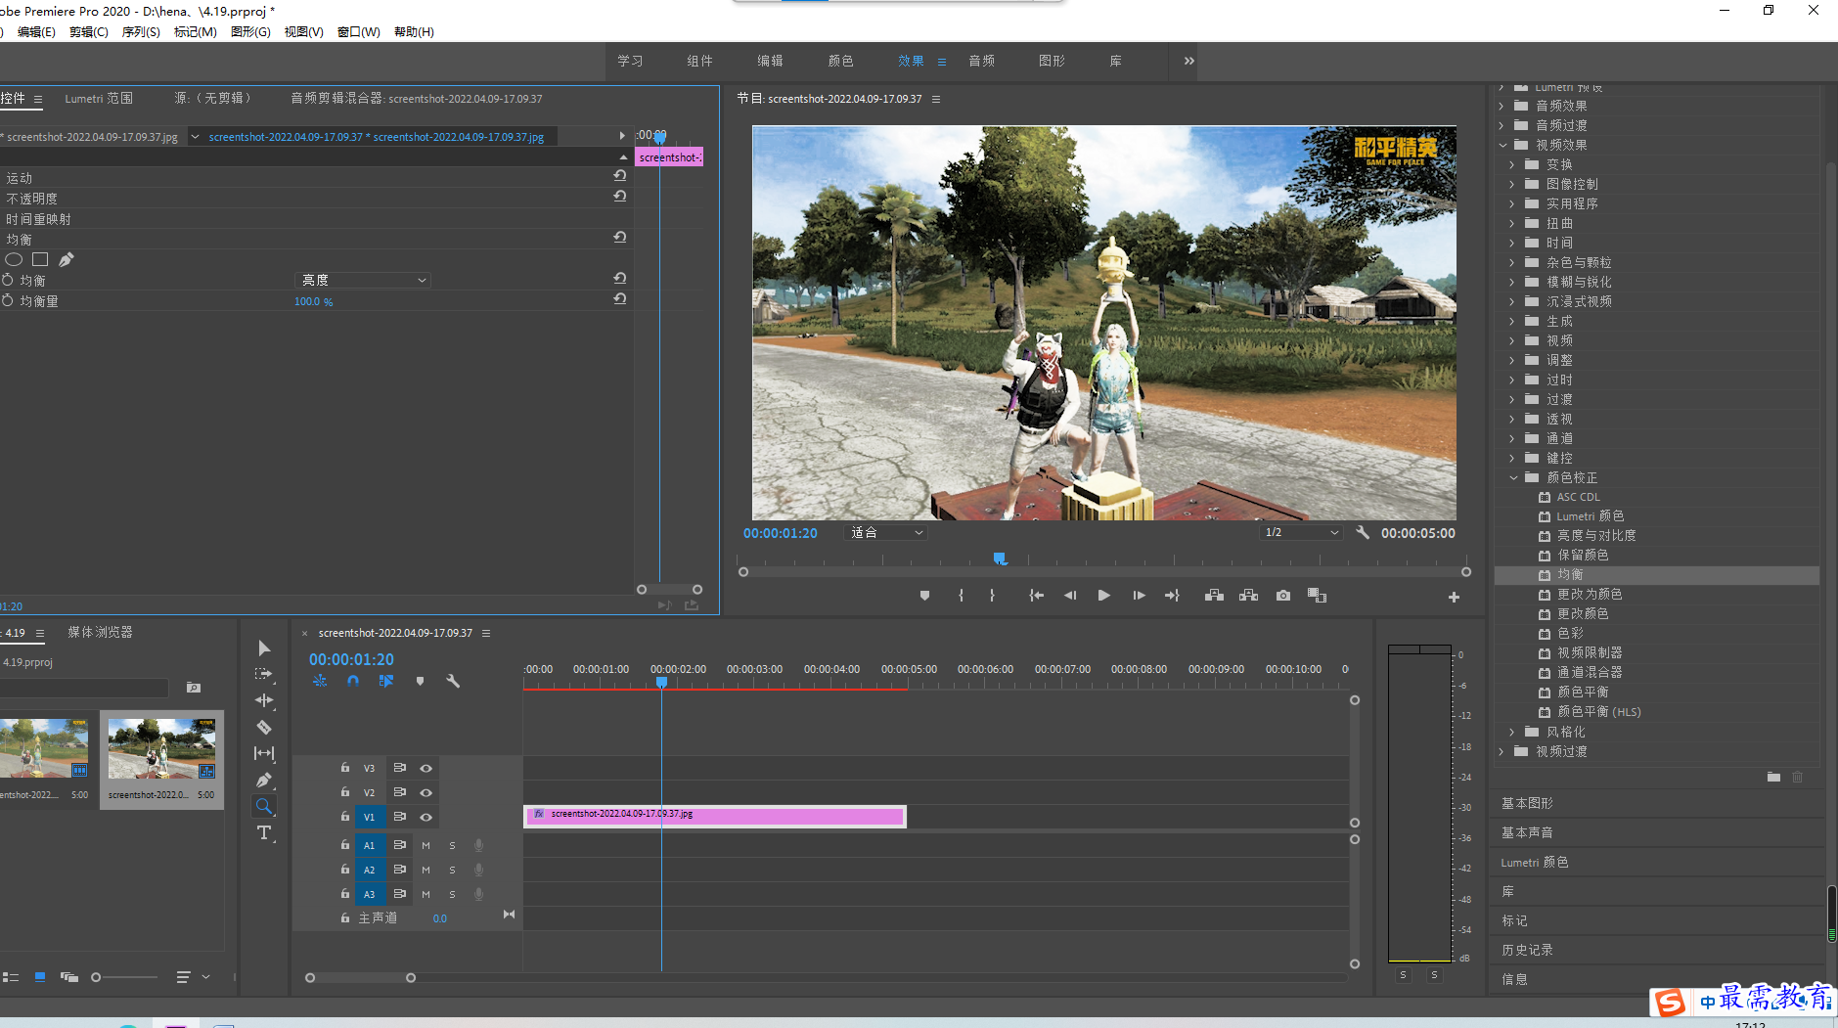Select the Track Select Forward tool
1838x1028 pixels.
(264, 674)
